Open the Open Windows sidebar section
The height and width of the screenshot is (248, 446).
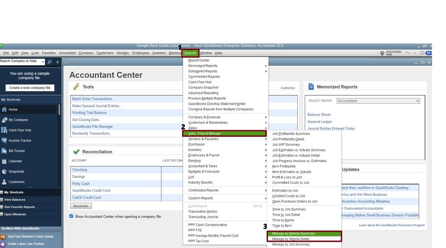pyautogui.click(x=30, y=215)
